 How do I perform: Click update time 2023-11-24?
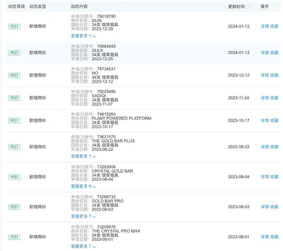click(x=239, y=98)
